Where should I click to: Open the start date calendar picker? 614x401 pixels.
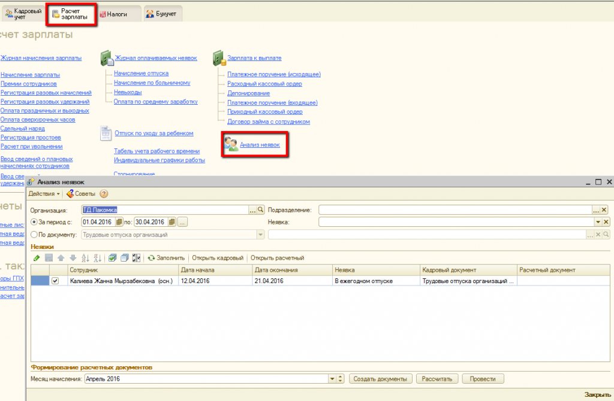[x=119, y=222]
